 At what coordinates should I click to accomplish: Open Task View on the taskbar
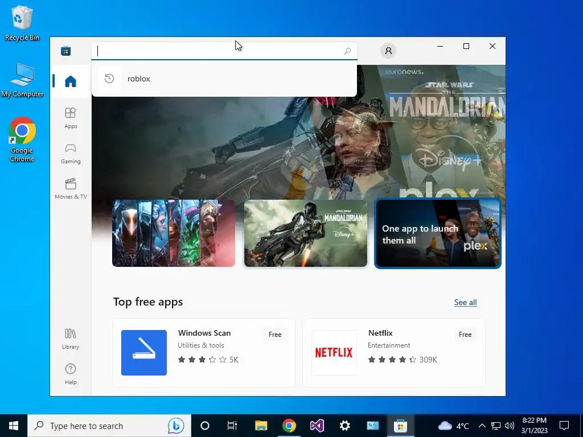pyautogui.click(x=232, y=426)
